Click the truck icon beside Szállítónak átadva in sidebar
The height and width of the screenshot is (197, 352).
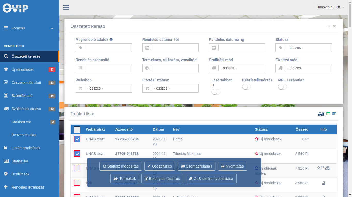point(6,109)
